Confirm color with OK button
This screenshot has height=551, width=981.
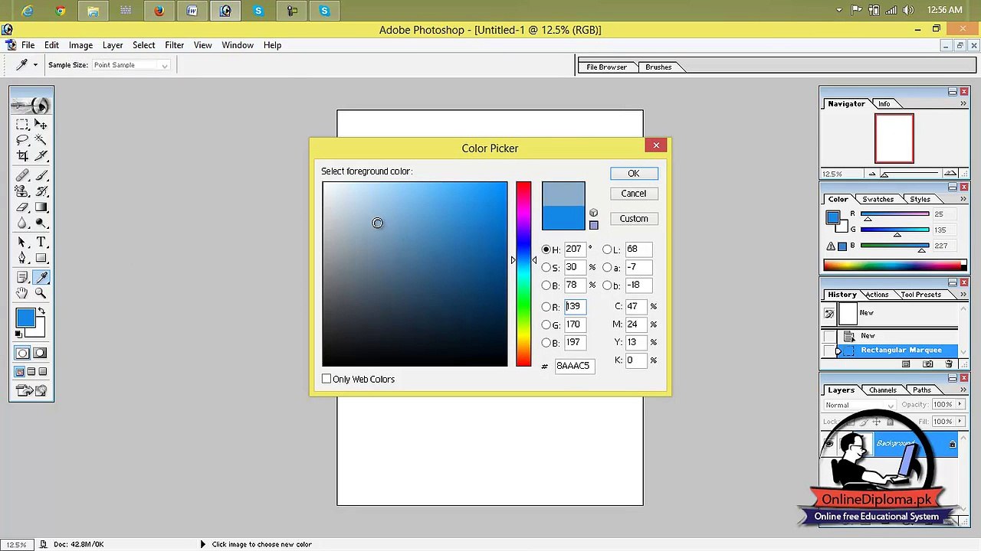click(634, 174)
